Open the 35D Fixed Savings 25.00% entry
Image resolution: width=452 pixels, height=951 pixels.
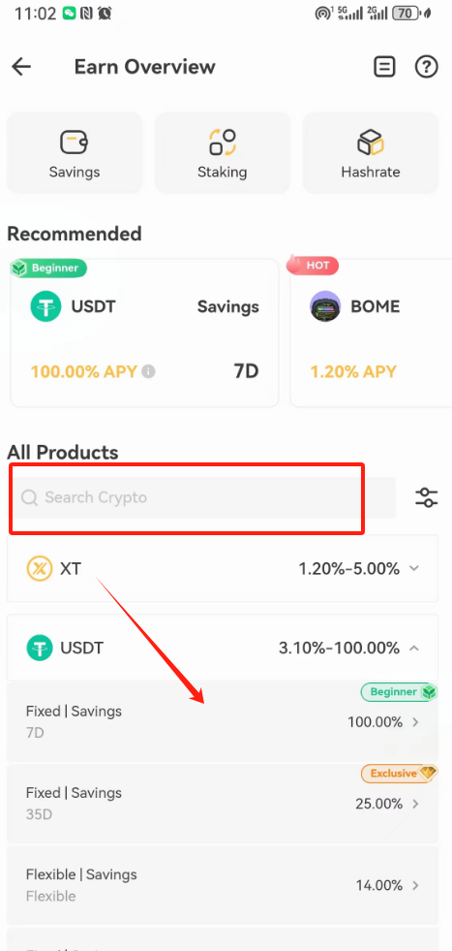tap(223, 803)
